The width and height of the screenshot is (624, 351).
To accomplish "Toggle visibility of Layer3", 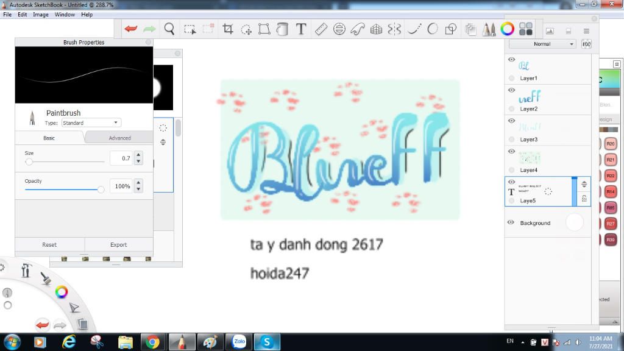I will coord(511,121).
